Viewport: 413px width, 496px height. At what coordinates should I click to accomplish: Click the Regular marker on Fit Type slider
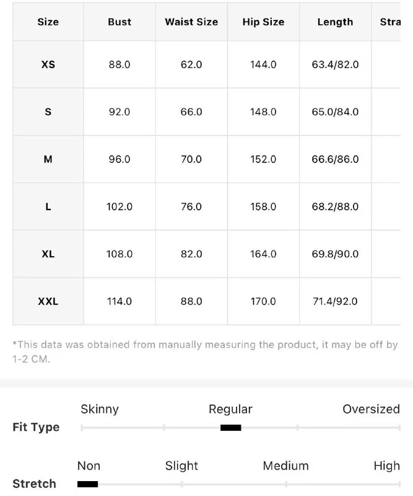[x=231, y=428]
